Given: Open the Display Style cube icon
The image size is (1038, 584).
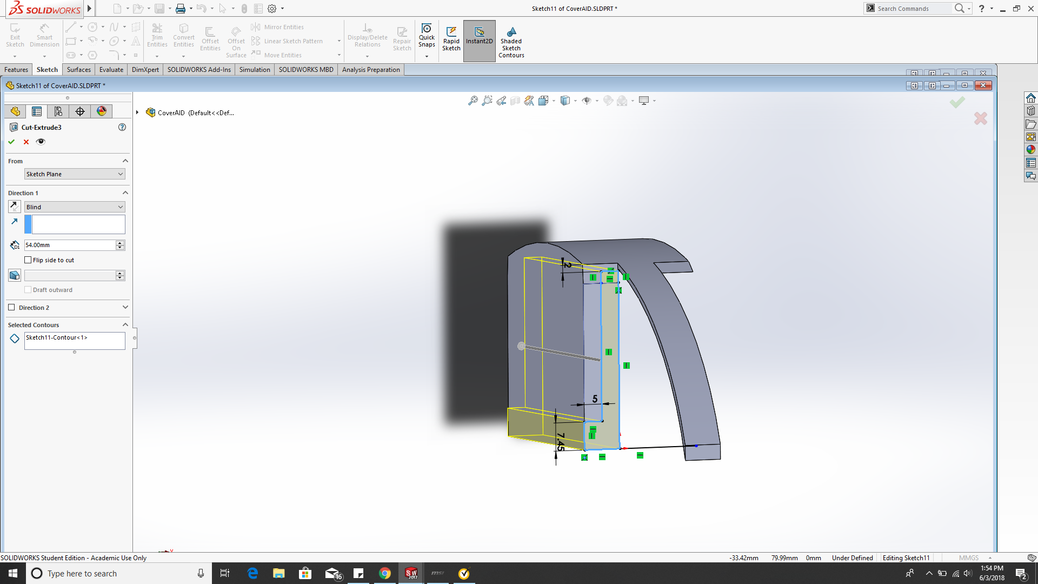Looking at the screenshot, I should 565,101.
